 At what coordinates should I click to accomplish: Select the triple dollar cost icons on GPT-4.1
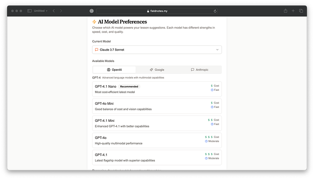click(208, 154)
